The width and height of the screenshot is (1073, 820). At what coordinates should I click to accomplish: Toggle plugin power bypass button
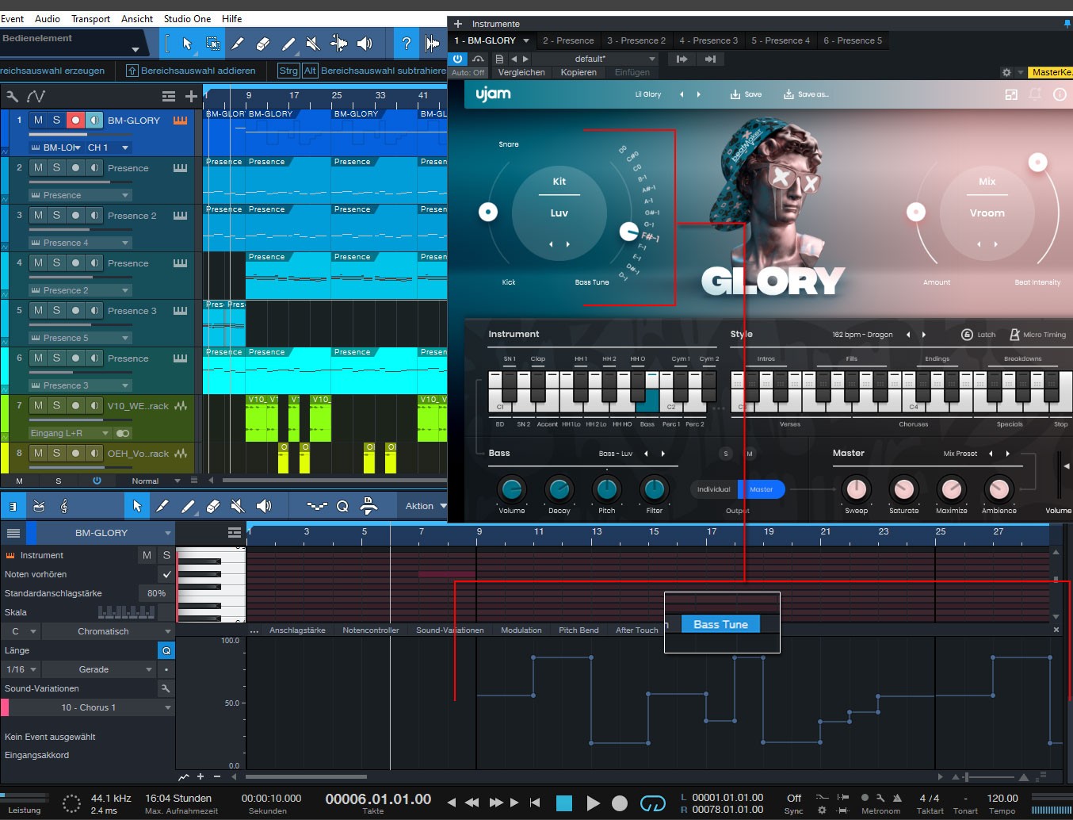(x=458, y=59)
